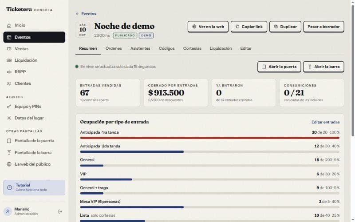Click the '18 de 200 · 9%' value
The image size is (355, 222).
click(x=327, y=160)
